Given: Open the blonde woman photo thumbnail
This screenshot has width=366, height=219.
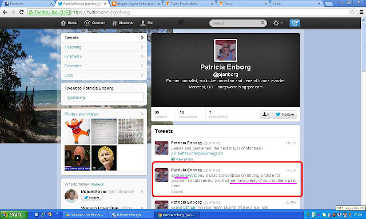Looking at the screenshot, I should point(104,158).
